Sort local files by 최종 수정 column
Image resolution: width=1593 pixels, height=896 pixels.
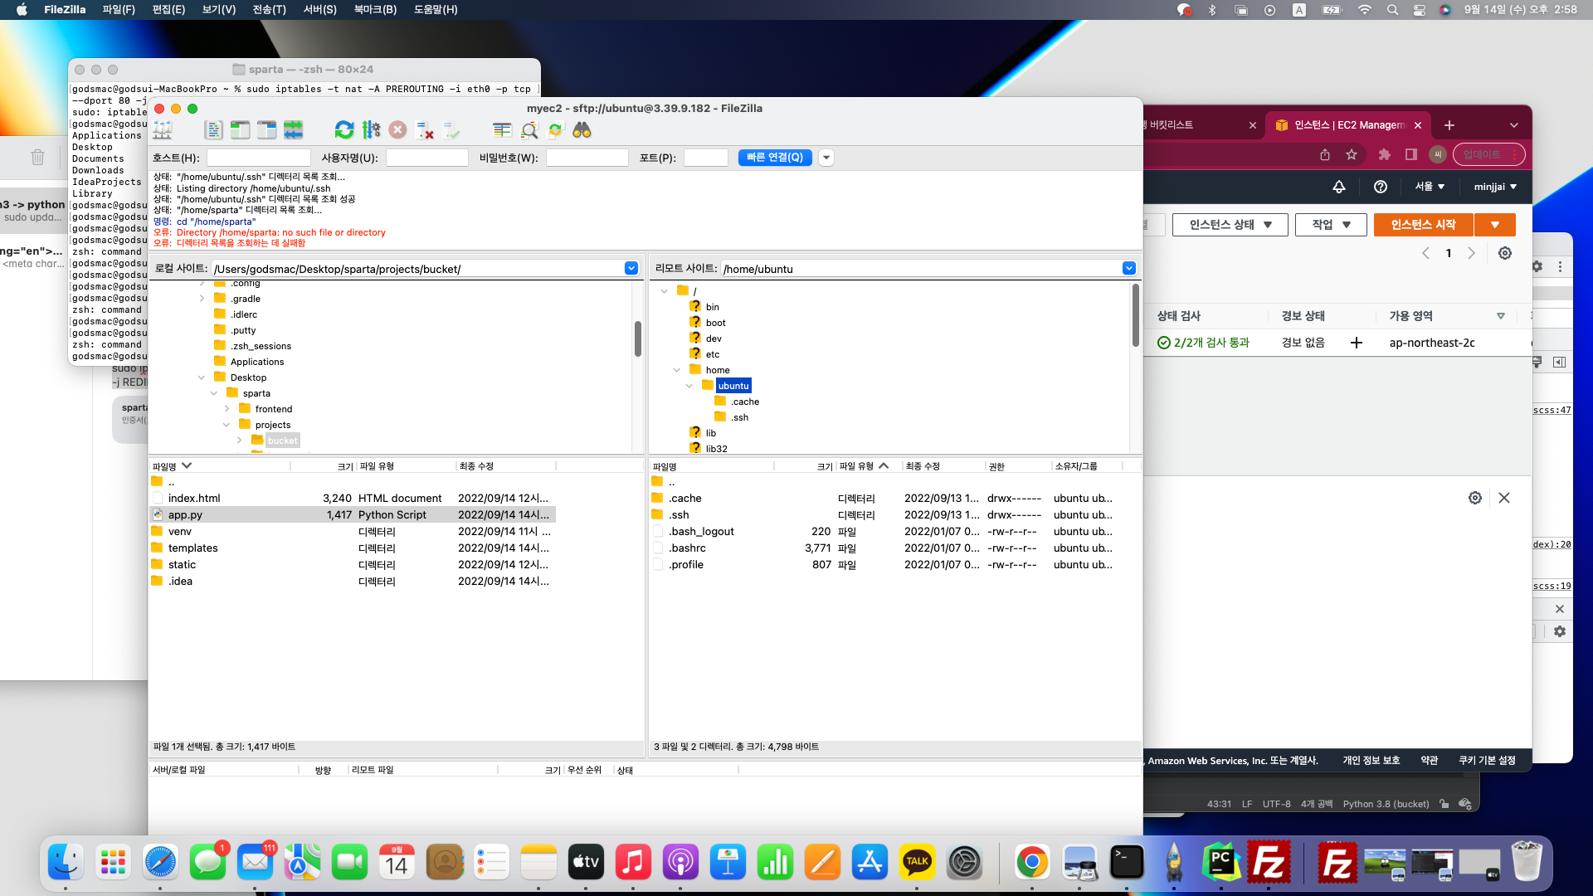[505, 466]
